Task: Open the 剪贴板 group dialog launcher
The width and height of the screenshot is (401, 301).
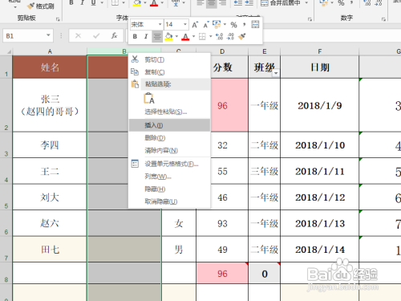Action: [x=58, y=19]
